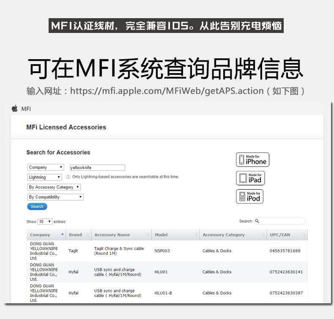Click Cables & Docks in NSP003 row
Screen dimensions: 334x319
click(x=217, y=251)
